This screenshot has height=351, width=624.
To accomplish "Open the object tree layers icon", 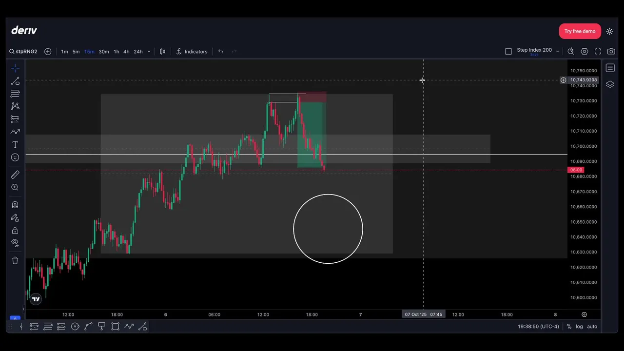I will [x=610, y=84].
